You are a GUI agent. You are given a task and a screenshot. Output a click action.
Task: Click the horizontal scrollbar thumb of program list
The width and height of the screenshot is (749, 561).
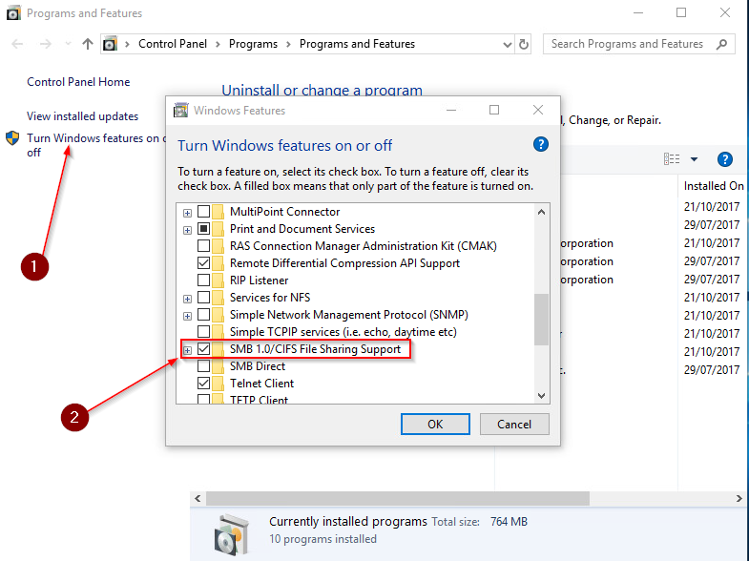398,498
